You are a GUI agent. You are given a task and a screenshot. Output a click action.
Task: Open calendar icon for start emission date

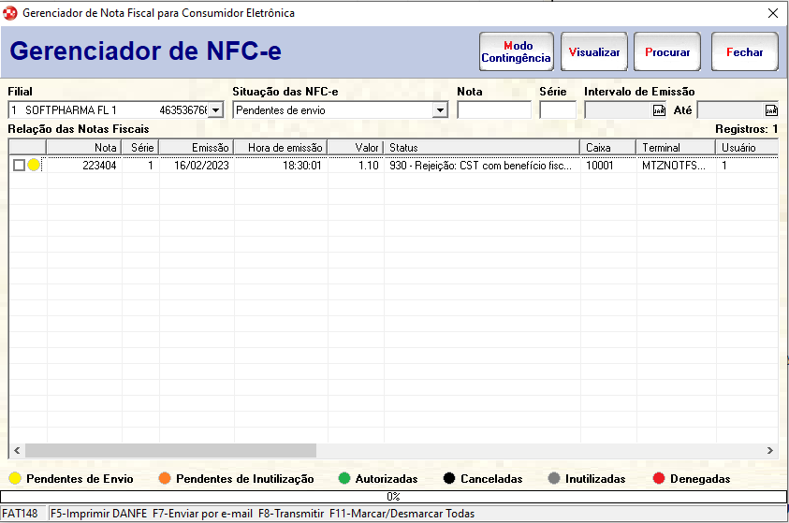[x=659, y=110]
